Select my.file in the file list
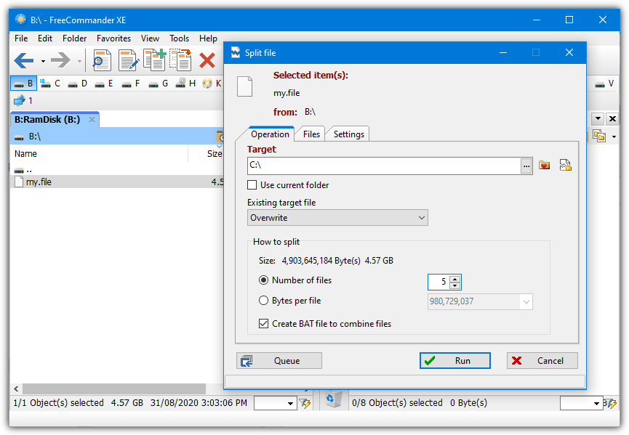 [117, 182]
